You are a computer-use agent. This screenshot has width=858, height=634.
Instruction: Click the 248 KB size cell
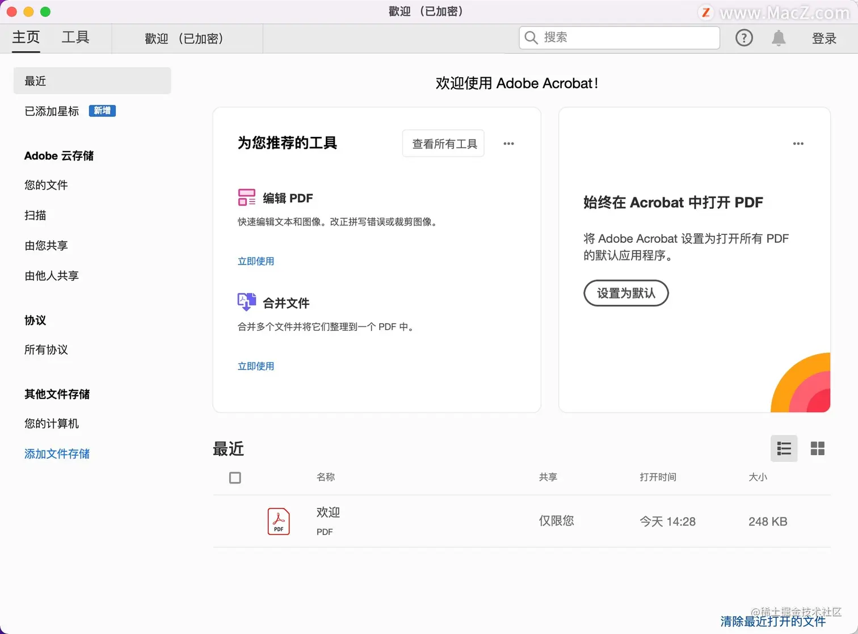point(768,521)
